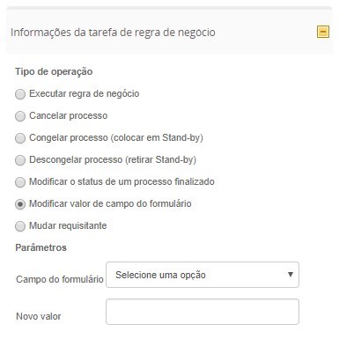Click the Tipo de operação heading
This screenshot has height=339, width=339.
pyautogui.click(x=54, y=71)
